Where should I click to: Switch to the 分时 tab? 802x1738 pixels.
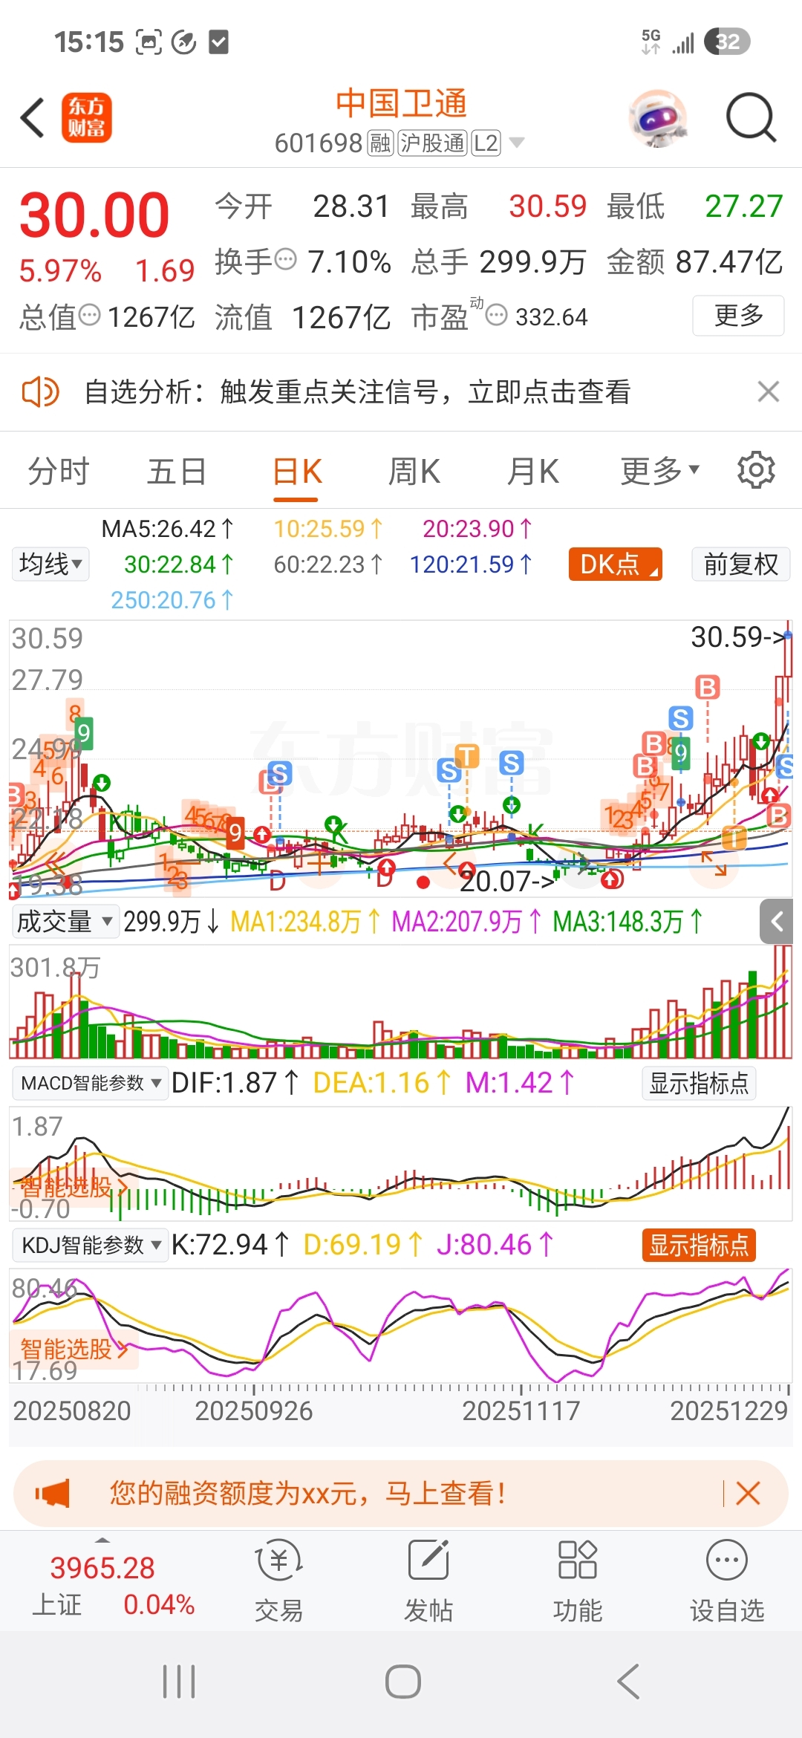tap(59, 472)
